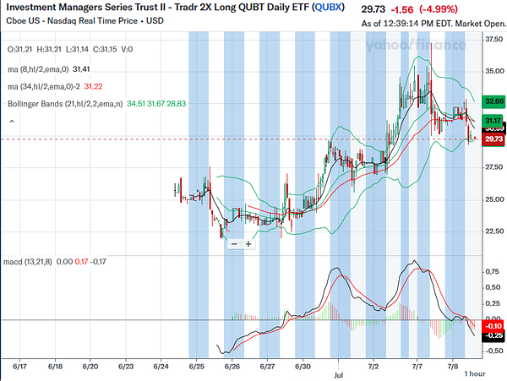Click the 1 hour interval label

tap(475, 374)
